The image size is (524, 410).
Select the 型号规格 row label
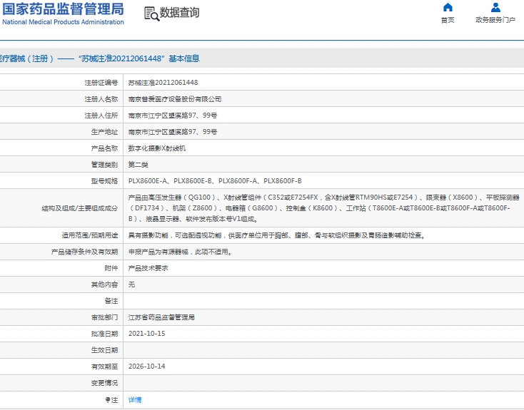105,180
